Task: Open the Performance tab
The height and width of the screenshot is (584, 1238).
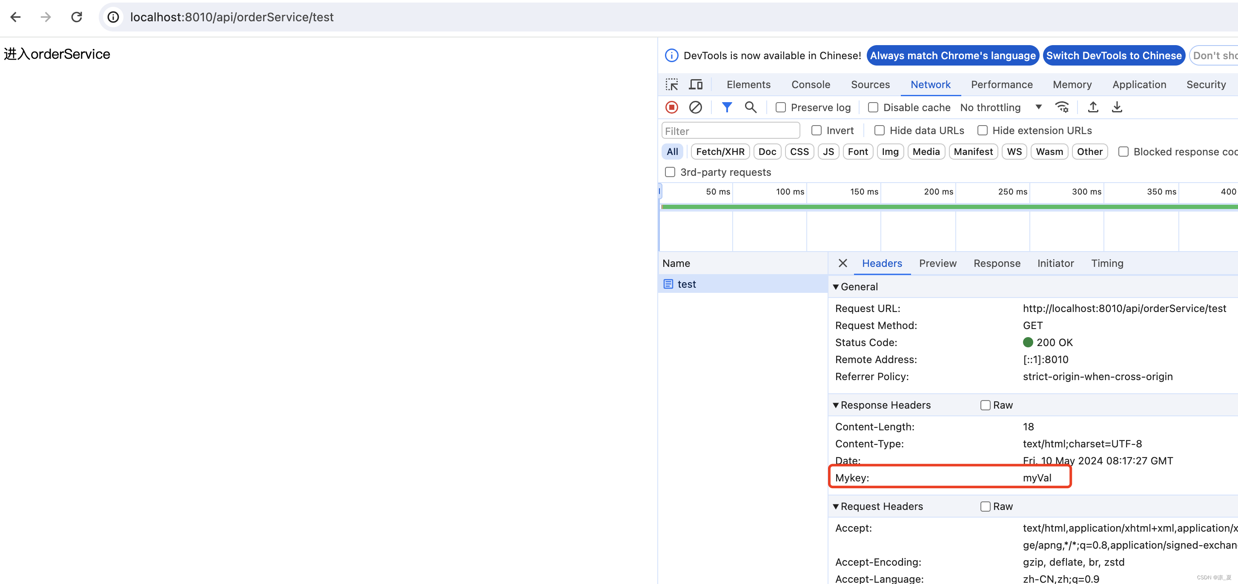Action: (1002, 85)
